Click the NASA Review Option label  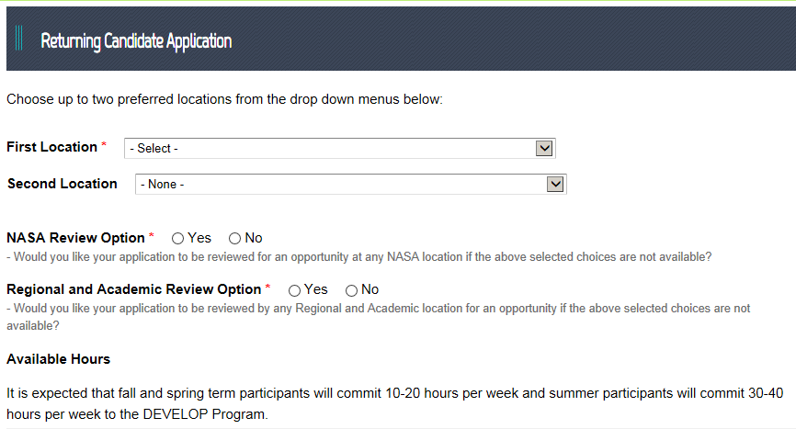coord(75,238)
